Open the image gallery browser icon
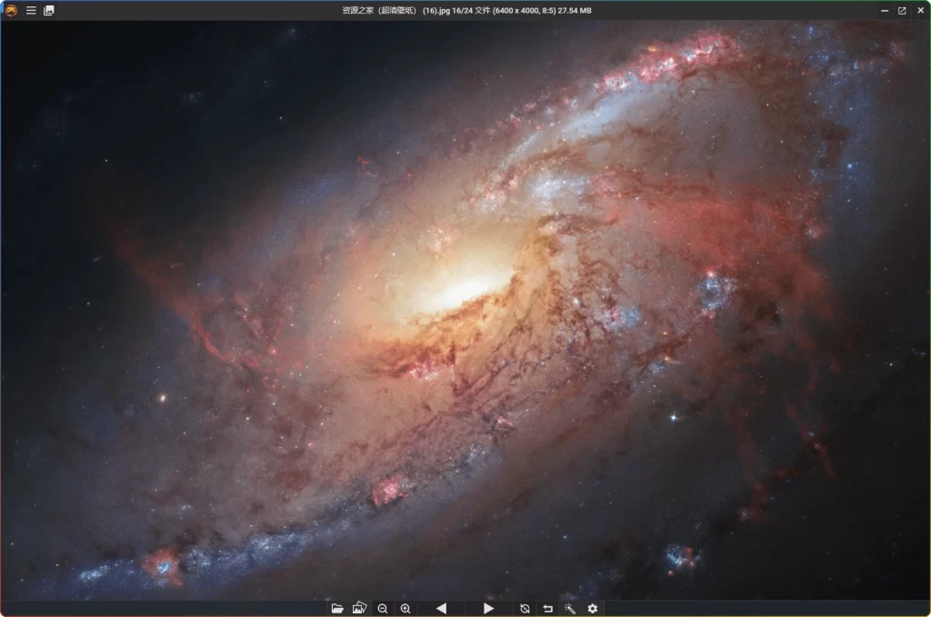Viewport: 931px width, 617px height. [x=359, y=608]
